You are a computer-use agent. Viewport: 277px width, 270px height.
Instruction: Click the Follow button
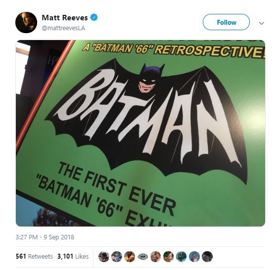pyautogui.click(x=226, y=22)
